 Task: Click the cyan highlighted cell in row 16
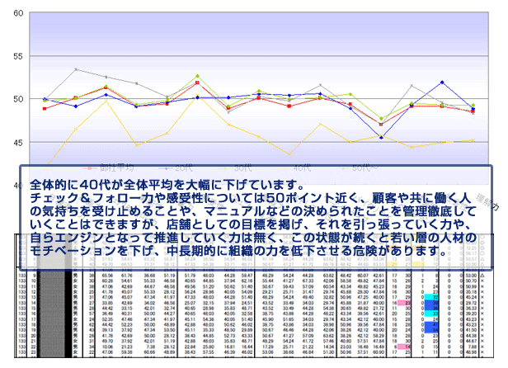coord(431,314)
